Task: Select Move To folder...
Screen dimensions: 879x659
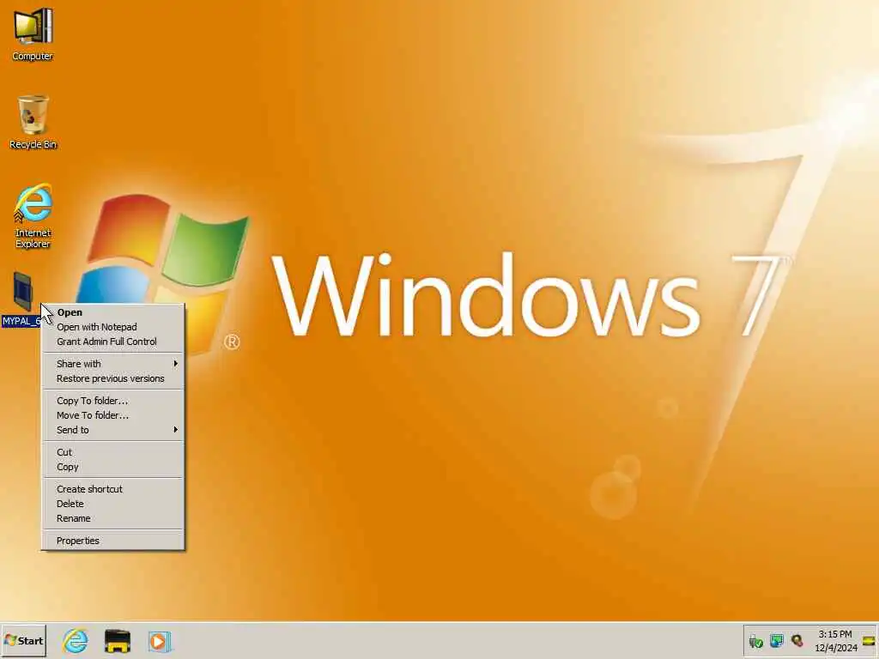Action: (x=113, y=415)
